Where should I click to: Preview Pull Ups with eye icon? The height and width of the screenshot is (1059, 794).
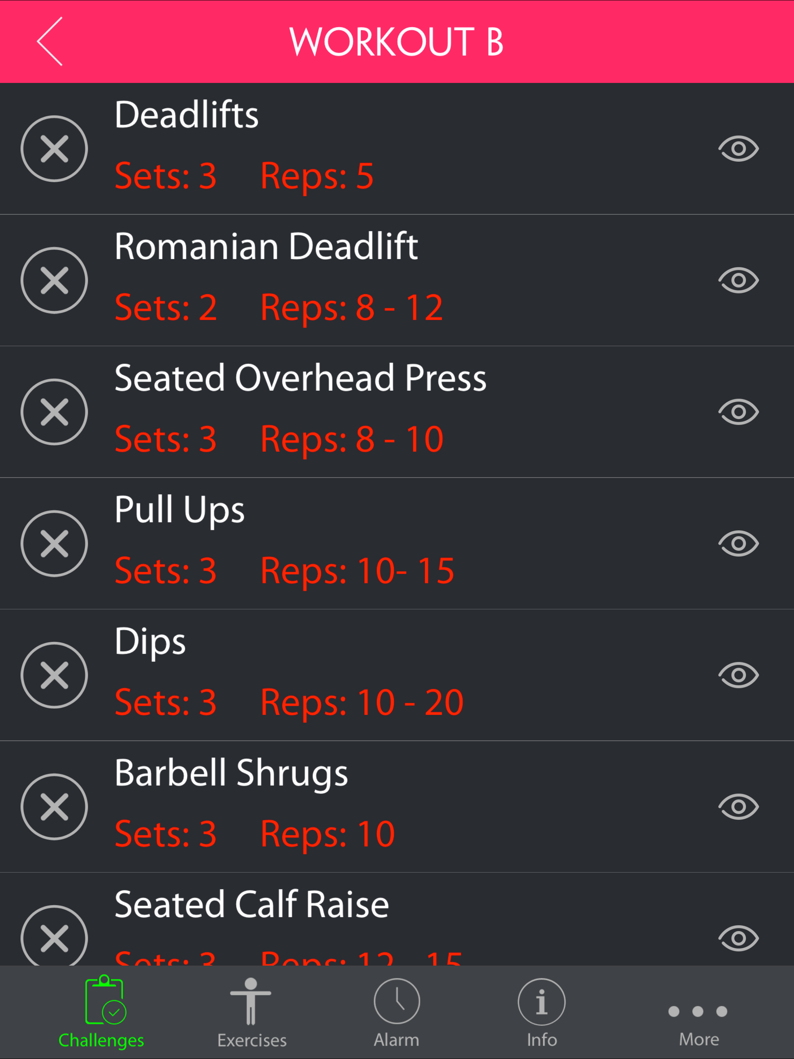[x=739, y=543]
